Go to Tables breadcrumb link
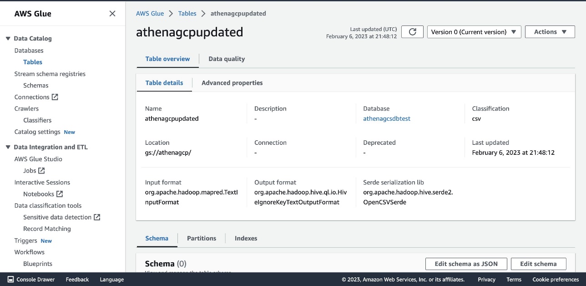The height and width of the screenshot is (286, 586). 187,14
